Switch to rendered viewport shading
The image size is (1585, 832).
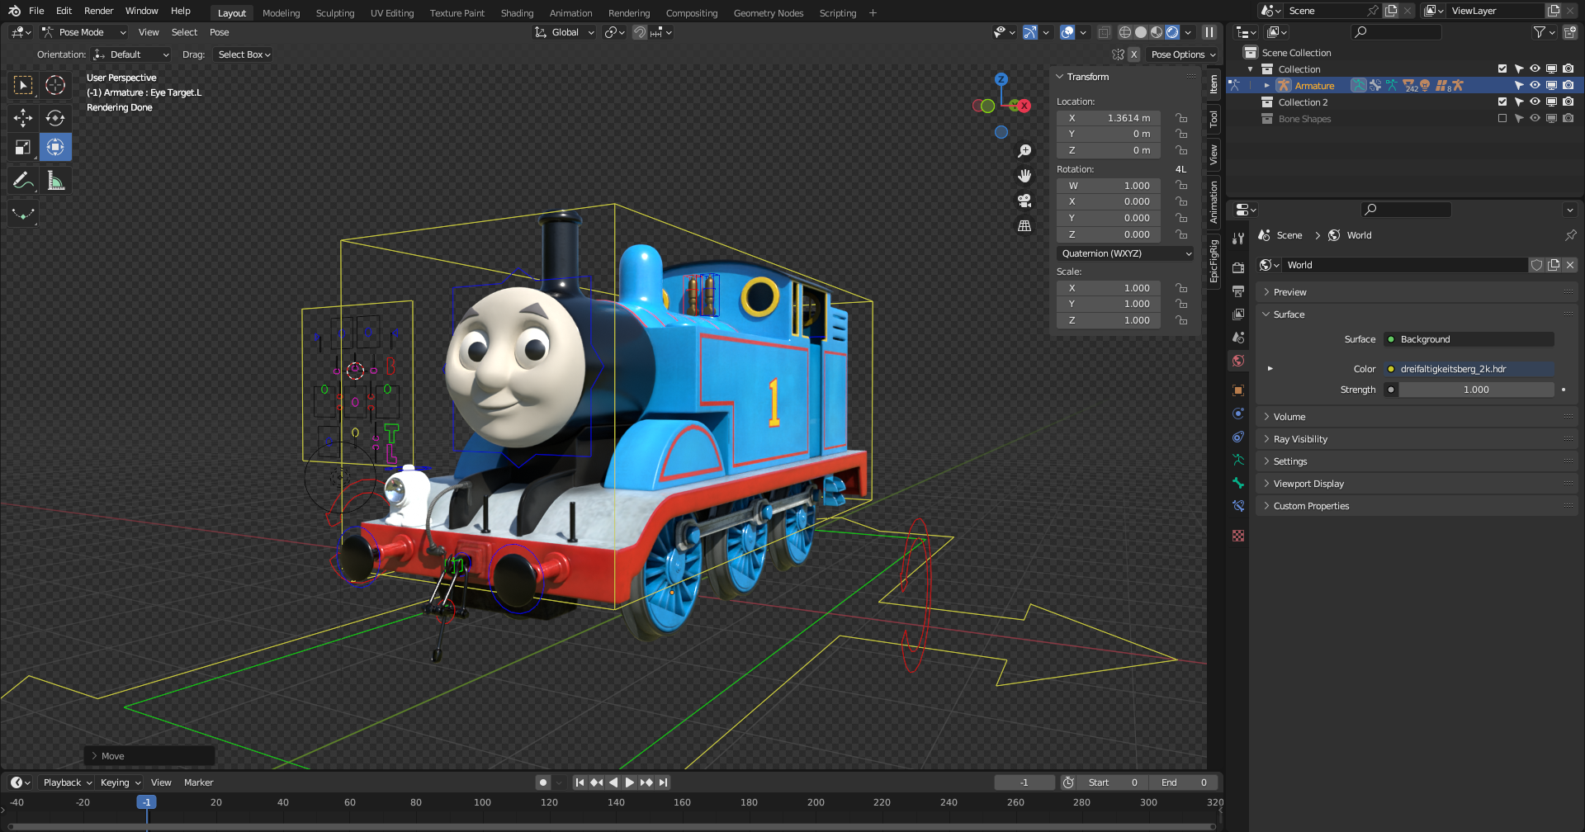coord(1172,32)
